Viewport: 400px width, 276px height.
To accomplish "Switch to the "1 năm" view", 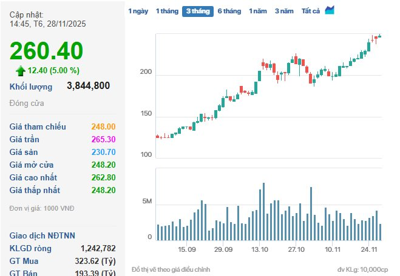I will click(x=258, y=11).
